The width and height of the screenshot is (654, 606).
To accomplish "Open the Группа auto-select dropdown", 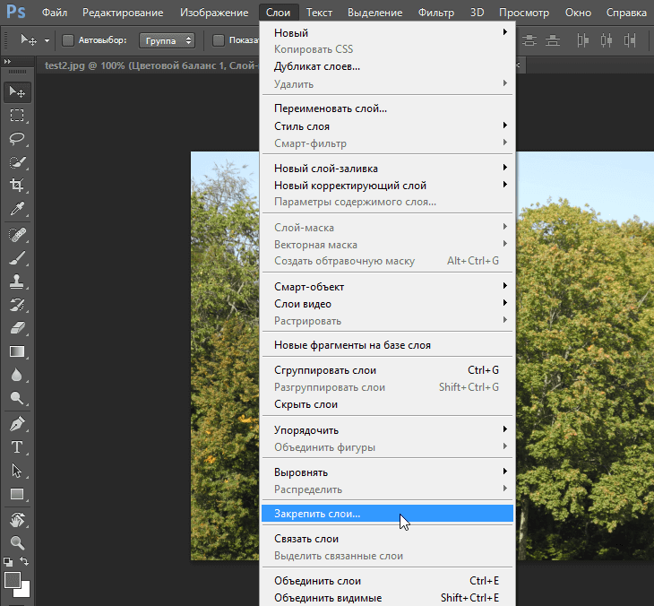I will [167, 40].
